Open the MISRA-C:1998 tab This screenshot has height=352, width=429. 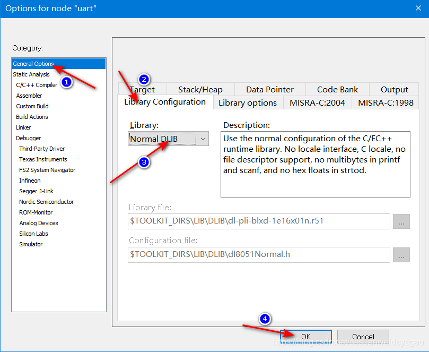pos(386,102)
